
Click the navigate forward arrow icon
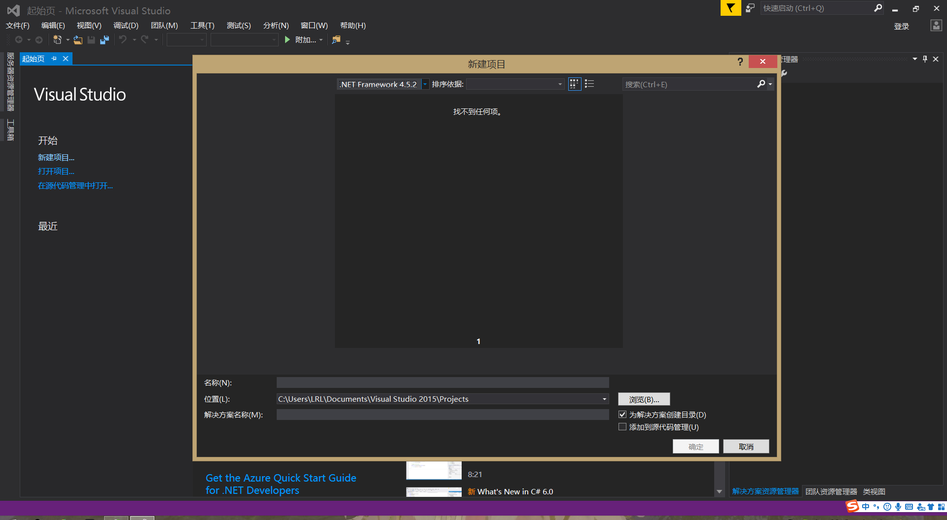(39, 39)
